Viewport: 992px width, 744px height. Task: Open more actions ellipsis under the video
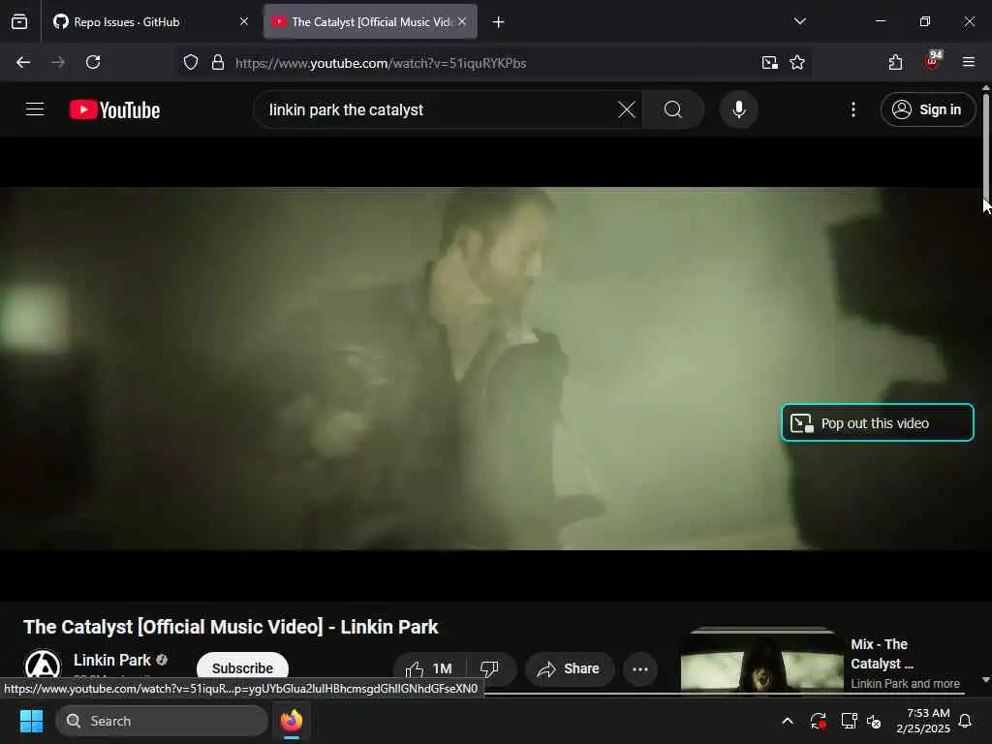[640, 668]
